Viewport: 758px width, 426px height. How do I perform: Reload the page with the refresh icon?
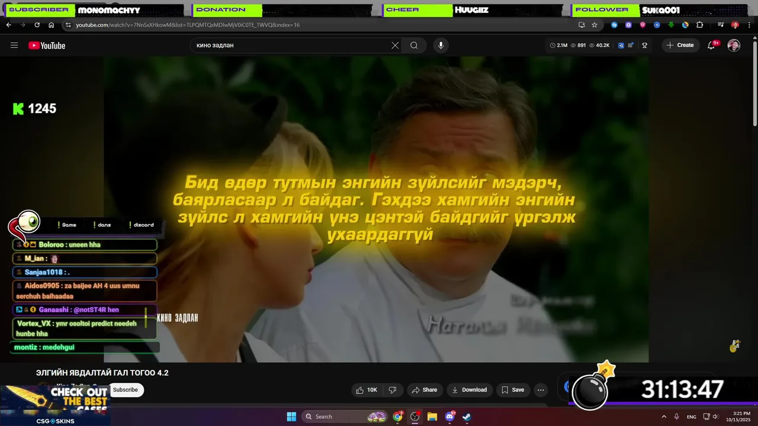click(37, 25)
